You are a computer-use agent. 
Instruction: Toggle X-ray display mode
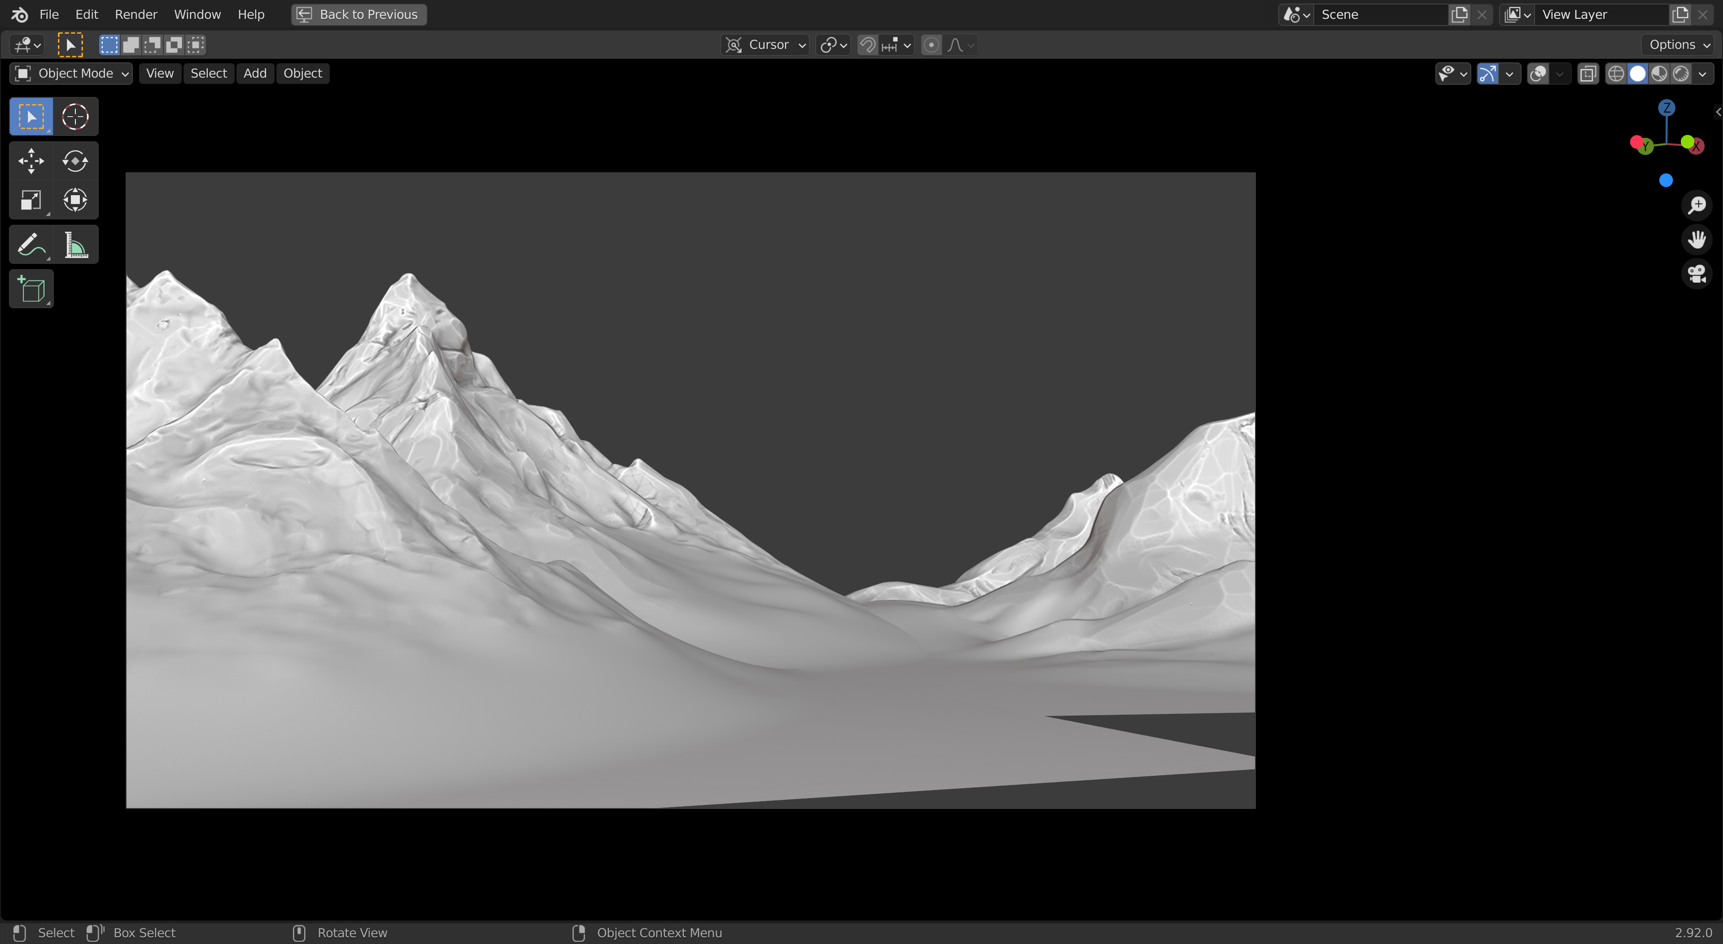point(1588,74)
